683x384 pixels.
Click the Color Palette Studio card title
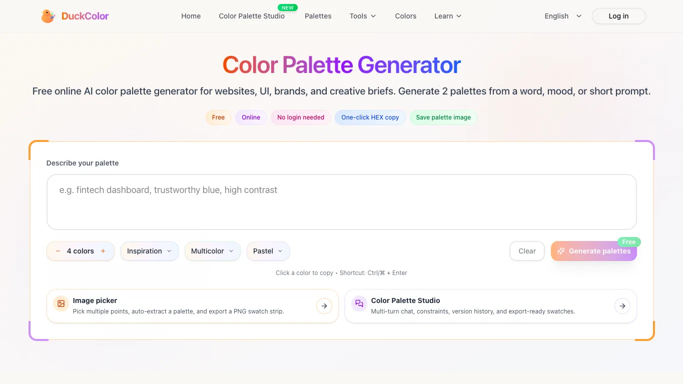click(x=406, y=300)
